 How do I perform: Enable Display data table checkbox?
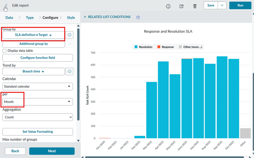4,51
